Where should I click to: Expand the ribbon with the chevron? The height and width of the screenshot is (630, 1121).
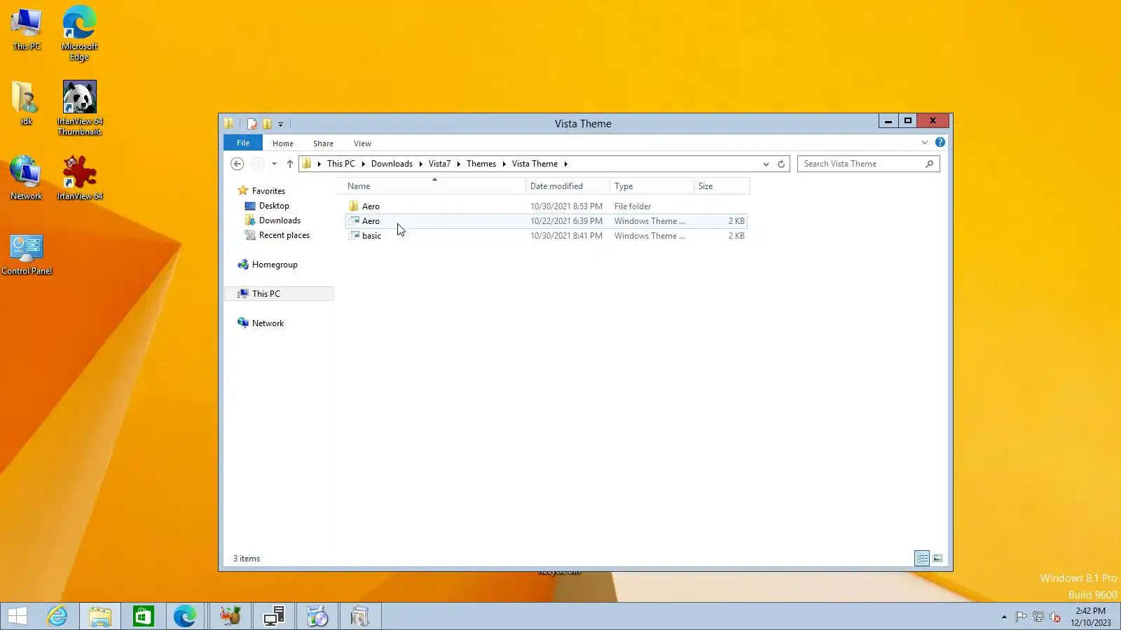point(925,143)
